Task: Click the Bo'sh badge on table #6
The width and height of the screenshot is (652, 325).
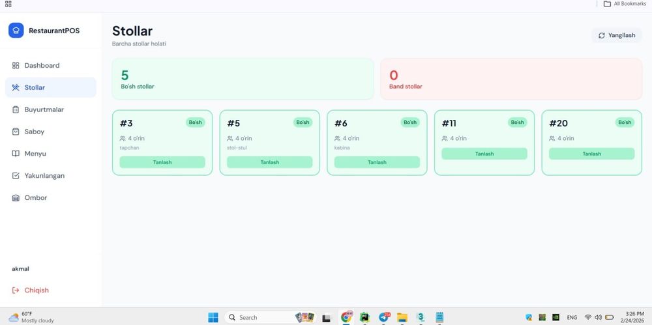Action: tap(410, 122)
